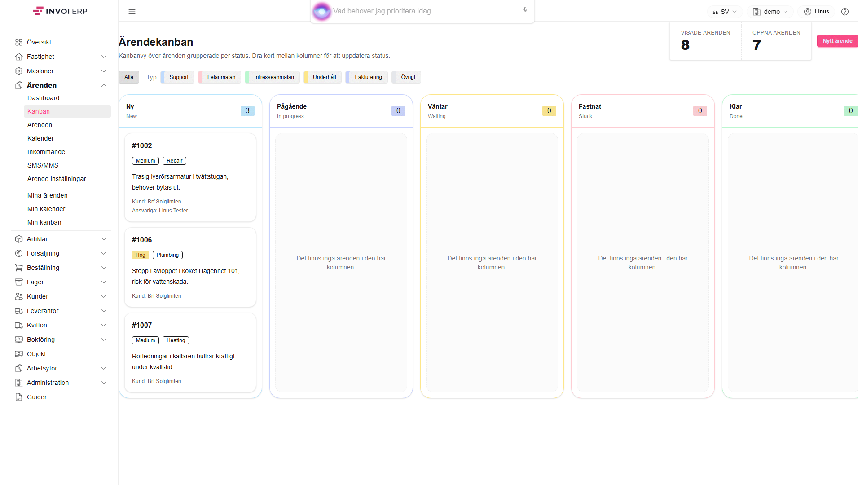Viewport: 862px width, 485px height.
Task: Click the Maskiner gear icon
Action: click(19, 71)
